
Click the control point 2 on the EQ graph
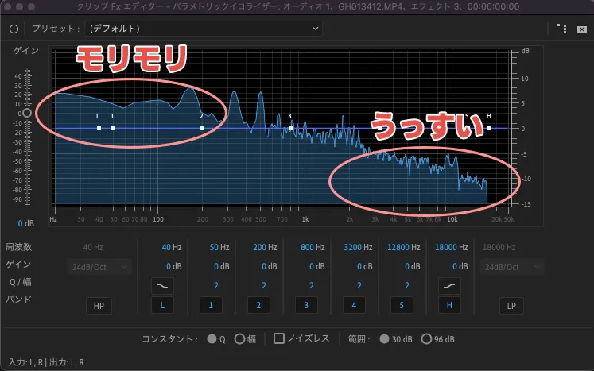coord(202,128)
